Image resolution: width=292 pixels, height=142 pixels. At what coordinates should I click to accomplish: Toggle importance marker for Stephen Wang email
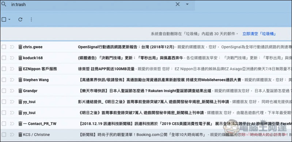12,80
